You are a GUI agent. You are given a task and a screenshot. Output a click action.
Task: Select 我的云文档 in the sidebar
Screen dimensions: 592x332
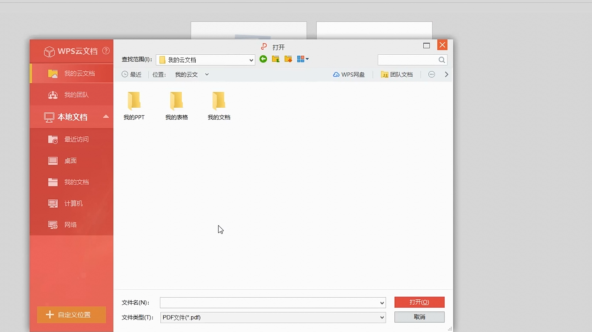71,73
